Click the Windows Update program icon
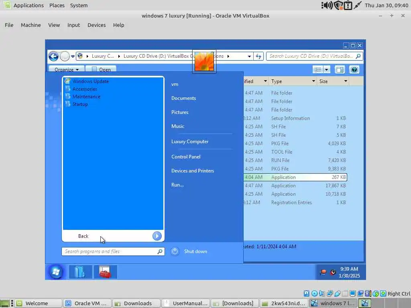 pos(67,81)
